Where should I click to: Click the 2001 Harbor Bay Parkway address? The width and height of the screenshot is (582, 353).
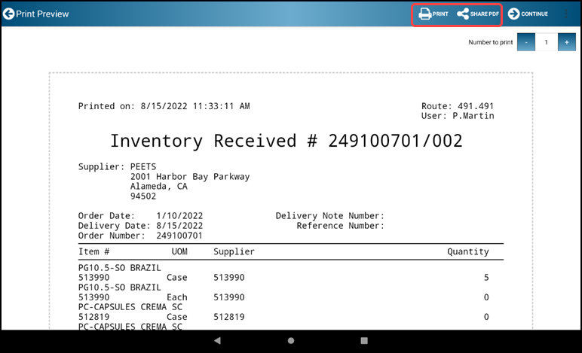coord(190,177)
